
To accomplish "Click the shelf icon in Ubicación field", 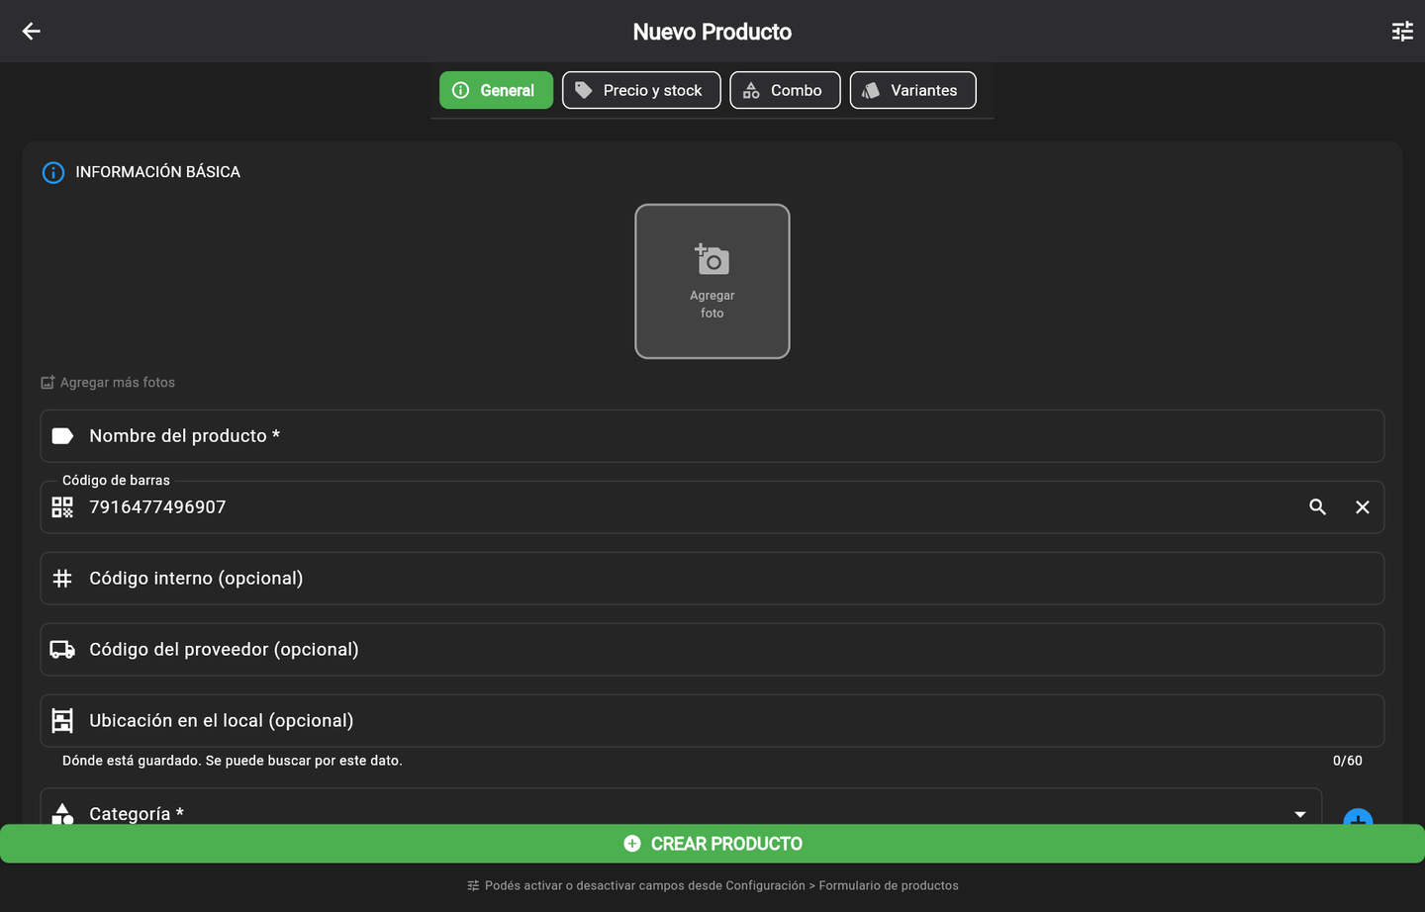I will pyautogui.click(x=62, y=721).
